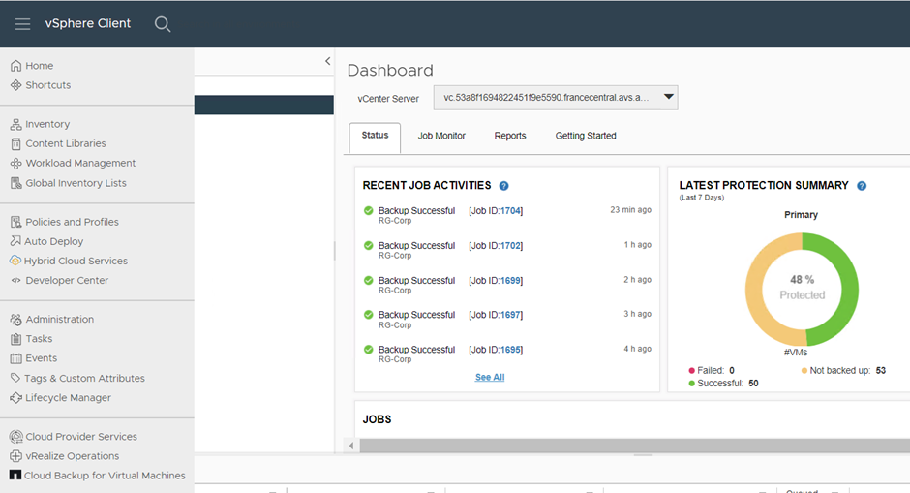The image size is (910, 493).
Task: Click the Auto Deploy icon
Action: coord(15,241)
